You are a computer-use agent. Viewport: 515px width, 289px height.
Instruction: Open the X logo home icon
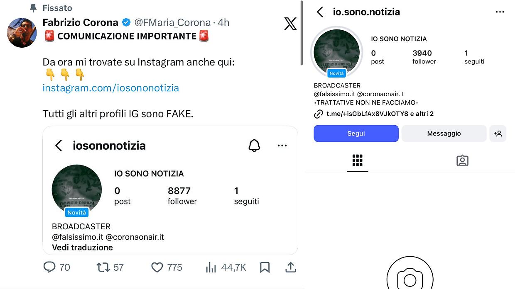[290, 24]
